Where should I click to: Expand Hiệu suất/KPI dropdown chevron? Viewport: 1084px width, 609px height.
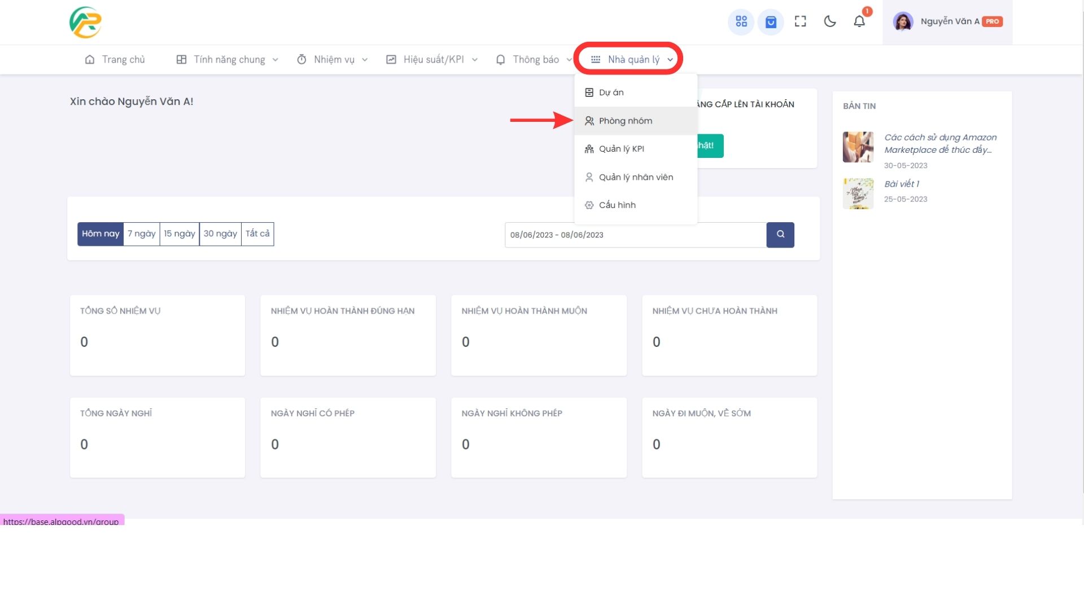pos(475,60)
